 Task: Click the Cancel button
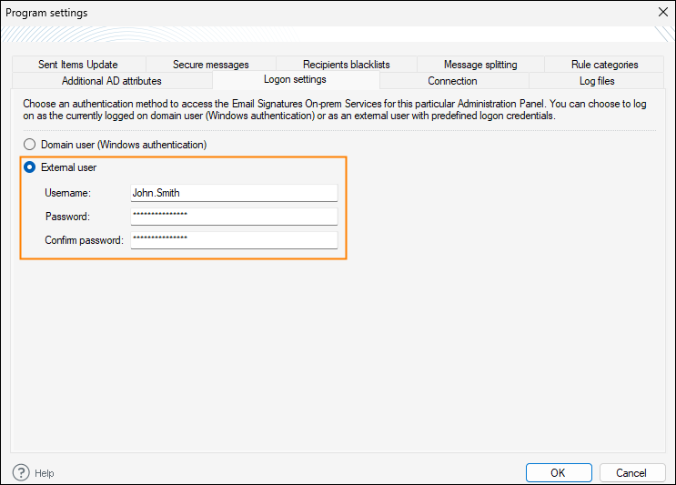point(631,472)
